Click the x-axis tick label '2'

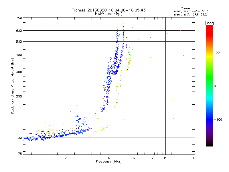point(66,158)
